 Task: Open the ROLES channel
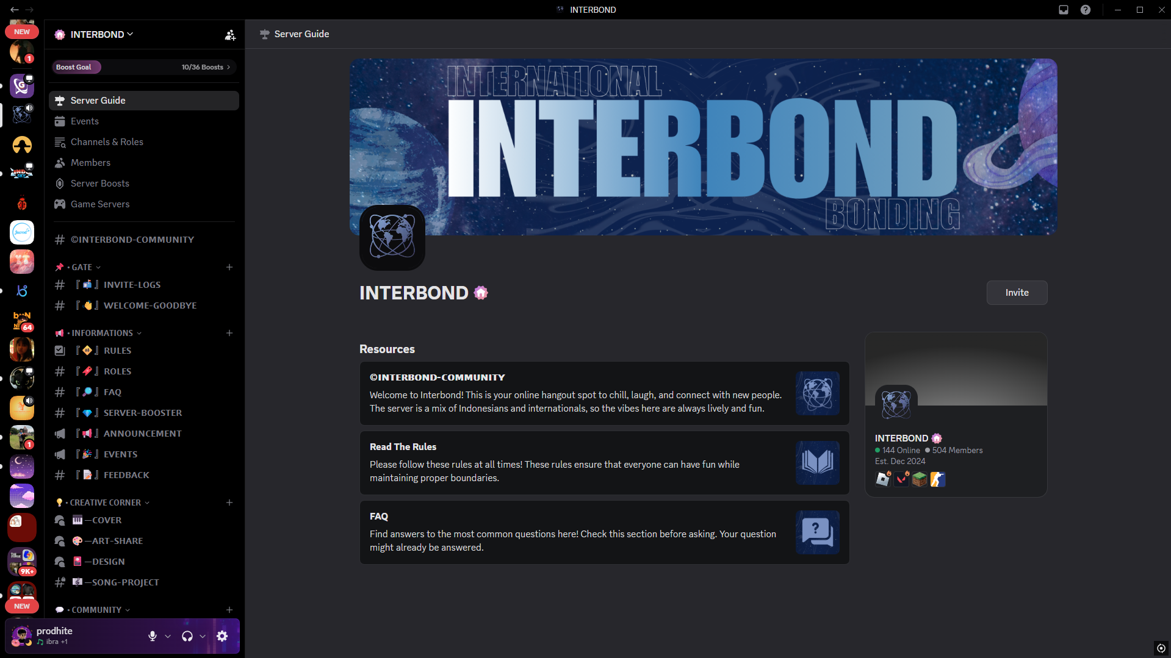(x=144, y=371)
